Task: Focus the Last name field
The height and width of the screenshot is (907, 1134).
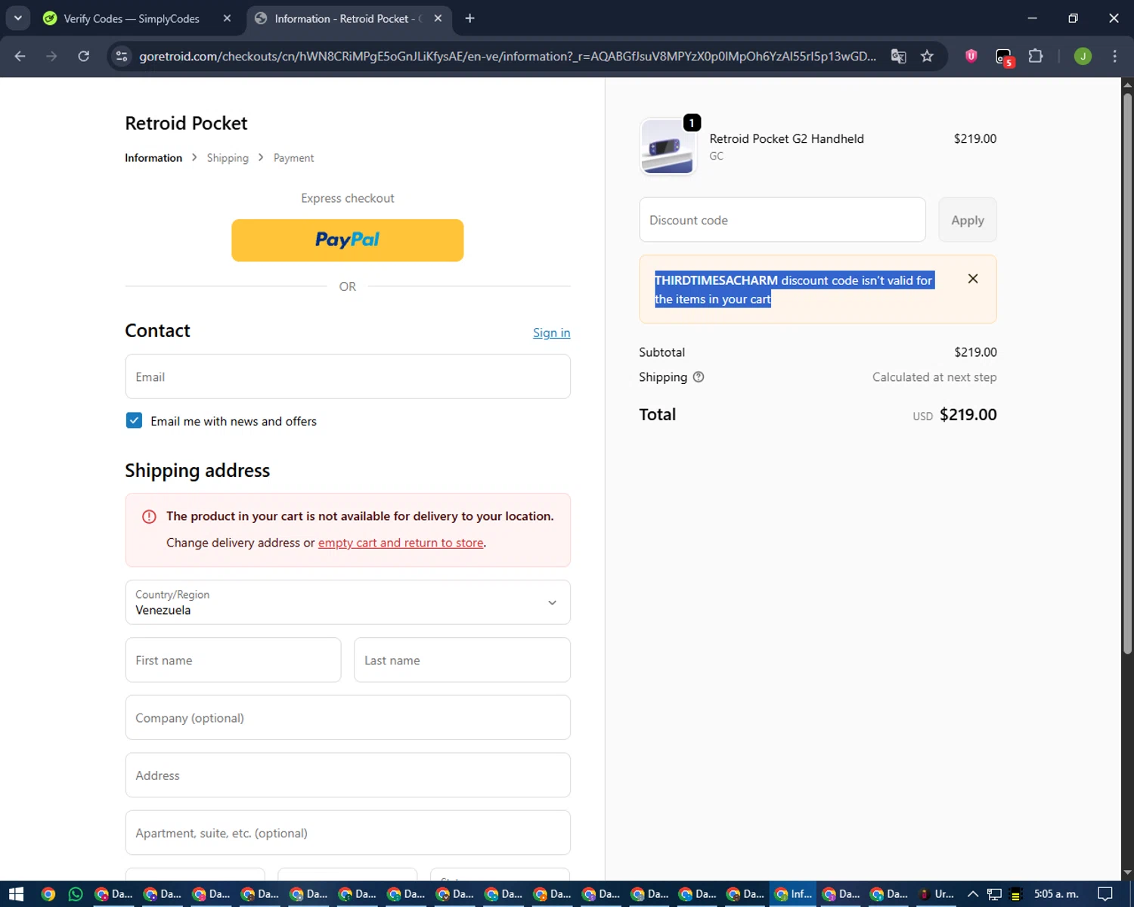Action: point(462,660)
